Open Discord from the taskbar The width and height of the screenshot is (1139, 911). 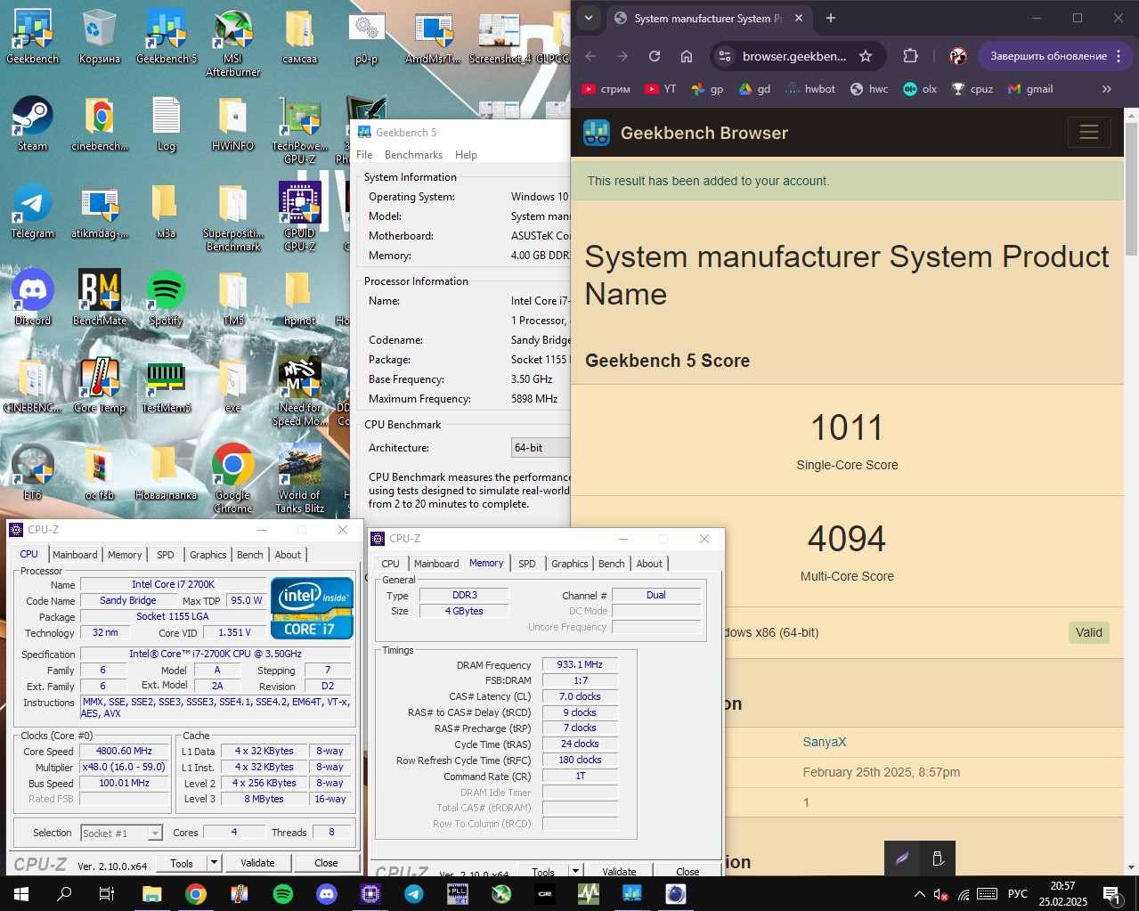click(x=327, y=893)
